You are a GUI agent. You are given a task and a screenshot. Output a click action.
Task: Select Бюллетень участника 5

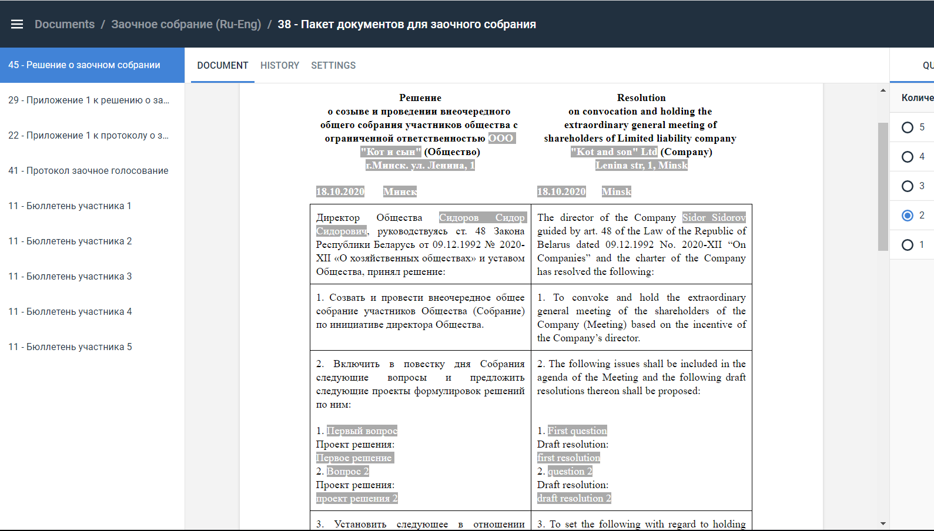[70, 347]
